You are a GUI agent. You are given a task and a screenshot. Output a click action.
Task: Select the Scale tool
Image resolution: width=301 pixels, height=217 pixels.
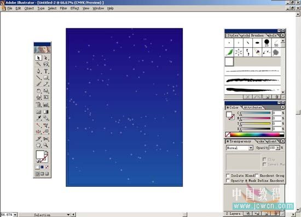pos(46,91)
